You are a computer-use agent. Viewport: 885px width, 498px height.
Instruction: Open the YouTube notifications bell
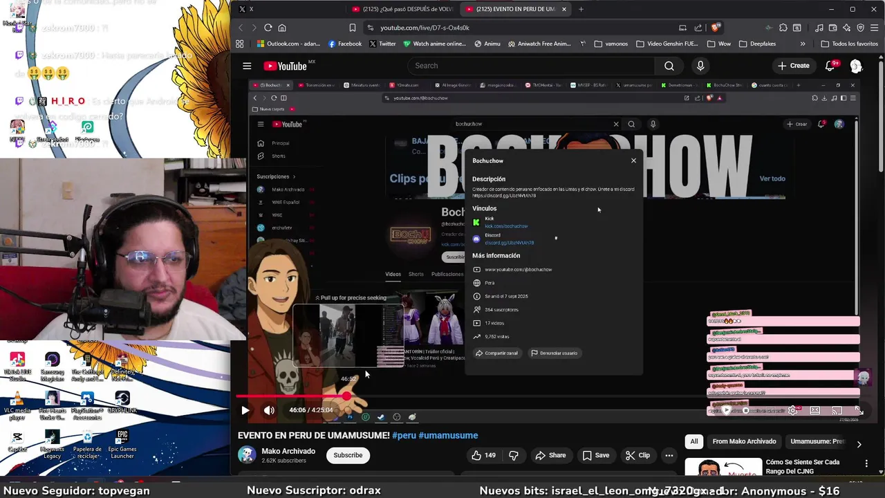[x=830, y=66]
